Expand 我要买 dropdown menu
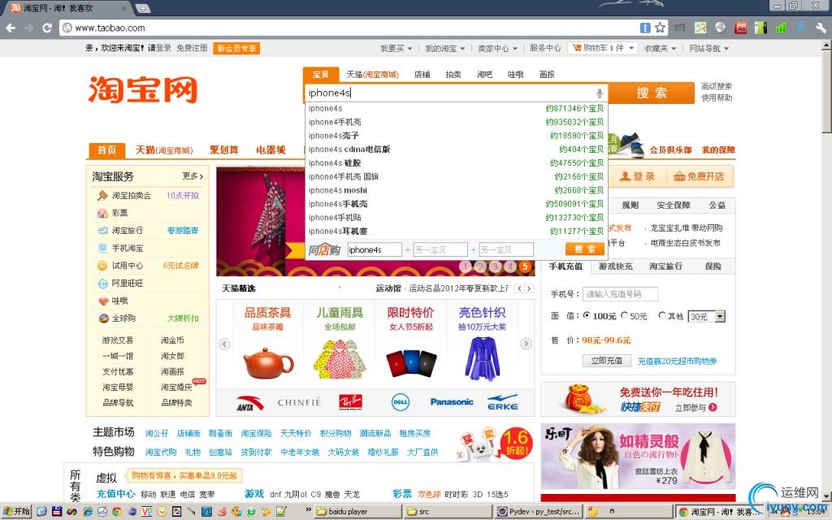Screen dimensions: 832x520 (396, 48)
